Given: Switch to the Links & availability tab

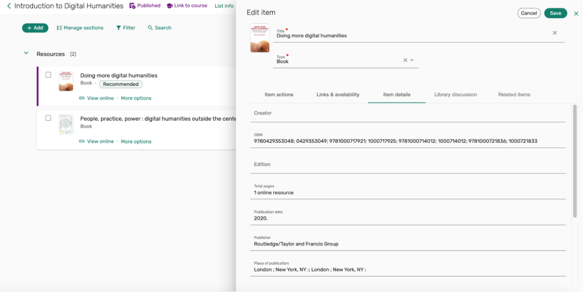Looking at the screenshot, I should pos(338,94).
